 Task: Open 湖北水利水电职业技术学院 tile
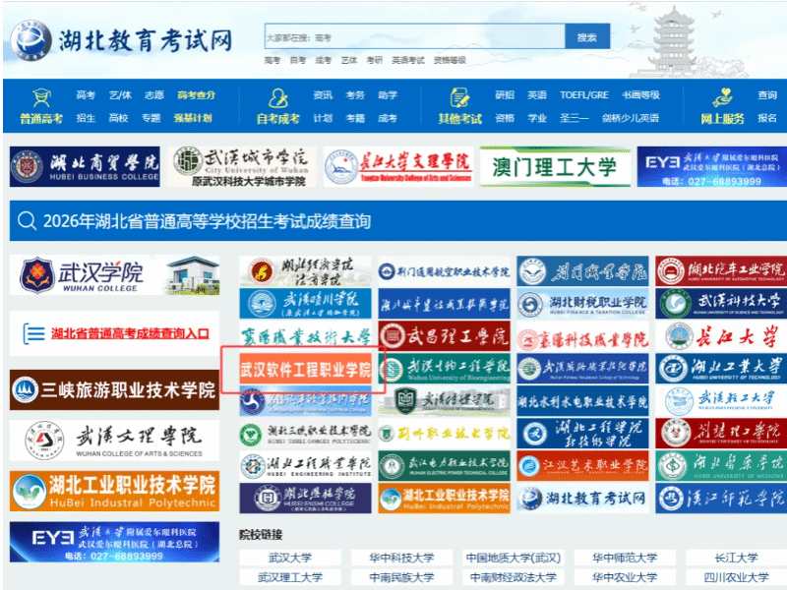point(582,401)
